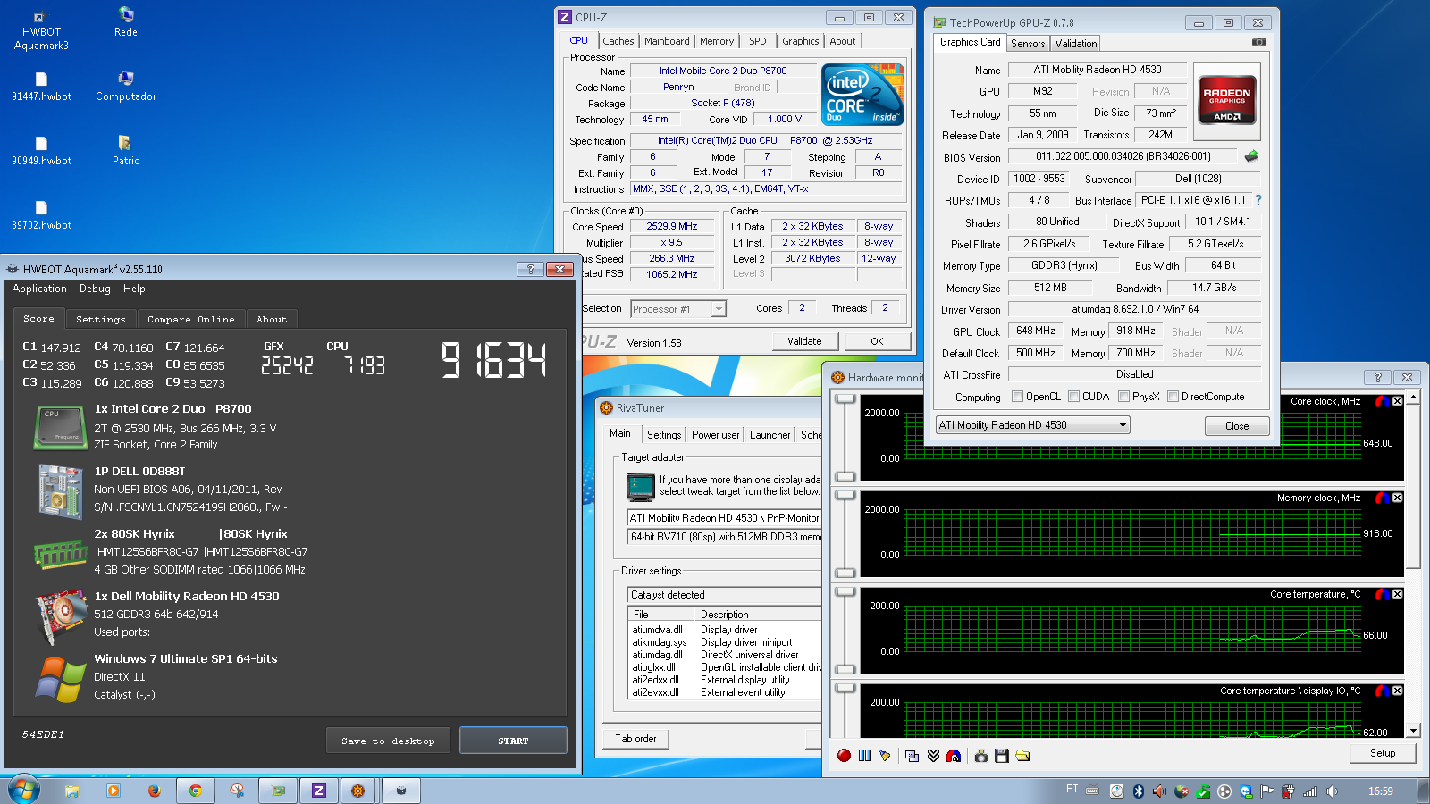Open Chrome from the taskbar

[x=195, y=791]
